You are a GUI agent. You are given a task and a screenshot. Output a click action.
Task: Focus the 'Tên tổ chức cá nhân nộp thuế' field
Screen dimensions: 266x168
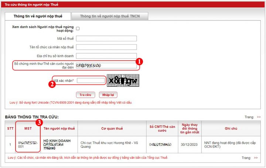[106, 47]
